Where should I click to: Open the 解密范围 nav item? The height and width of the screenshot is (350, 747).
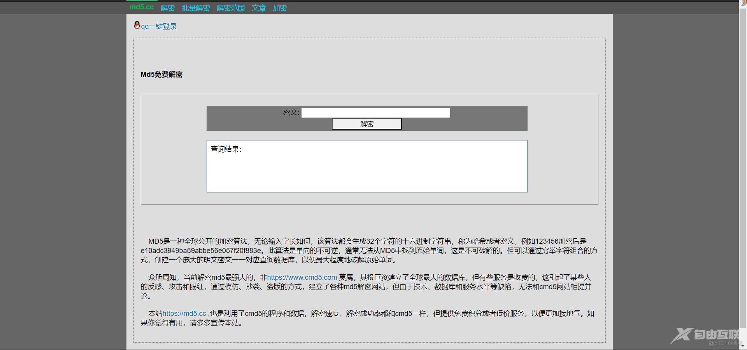231,8
